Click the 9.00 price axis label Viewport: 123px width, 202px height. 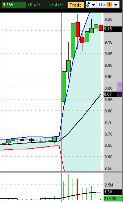108,65
